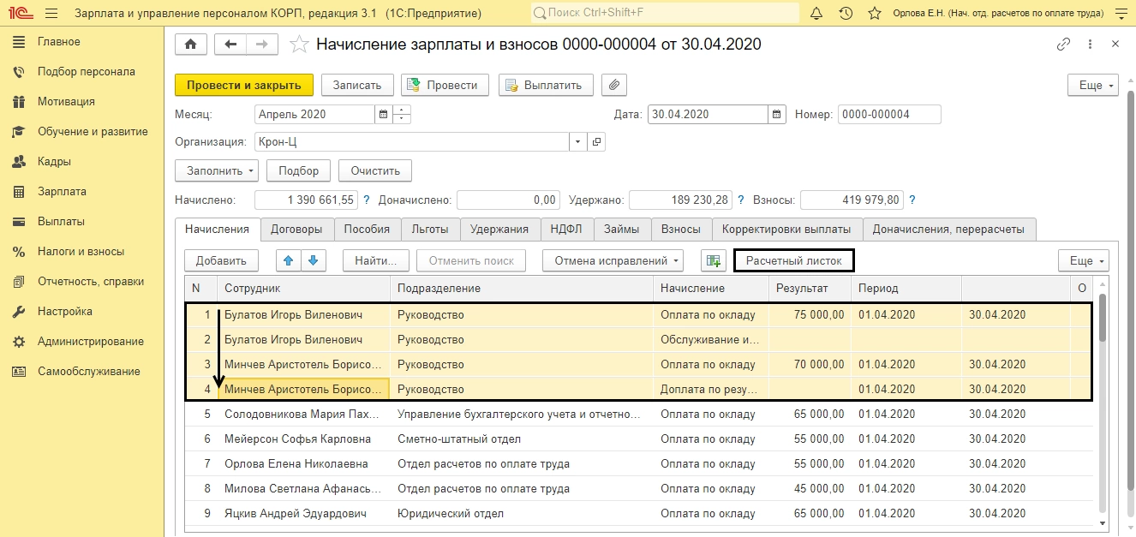This screenshot has height=537, width=1136.
Task: Open calendar picker for Месяц field
Action: (x=383, y=114)
